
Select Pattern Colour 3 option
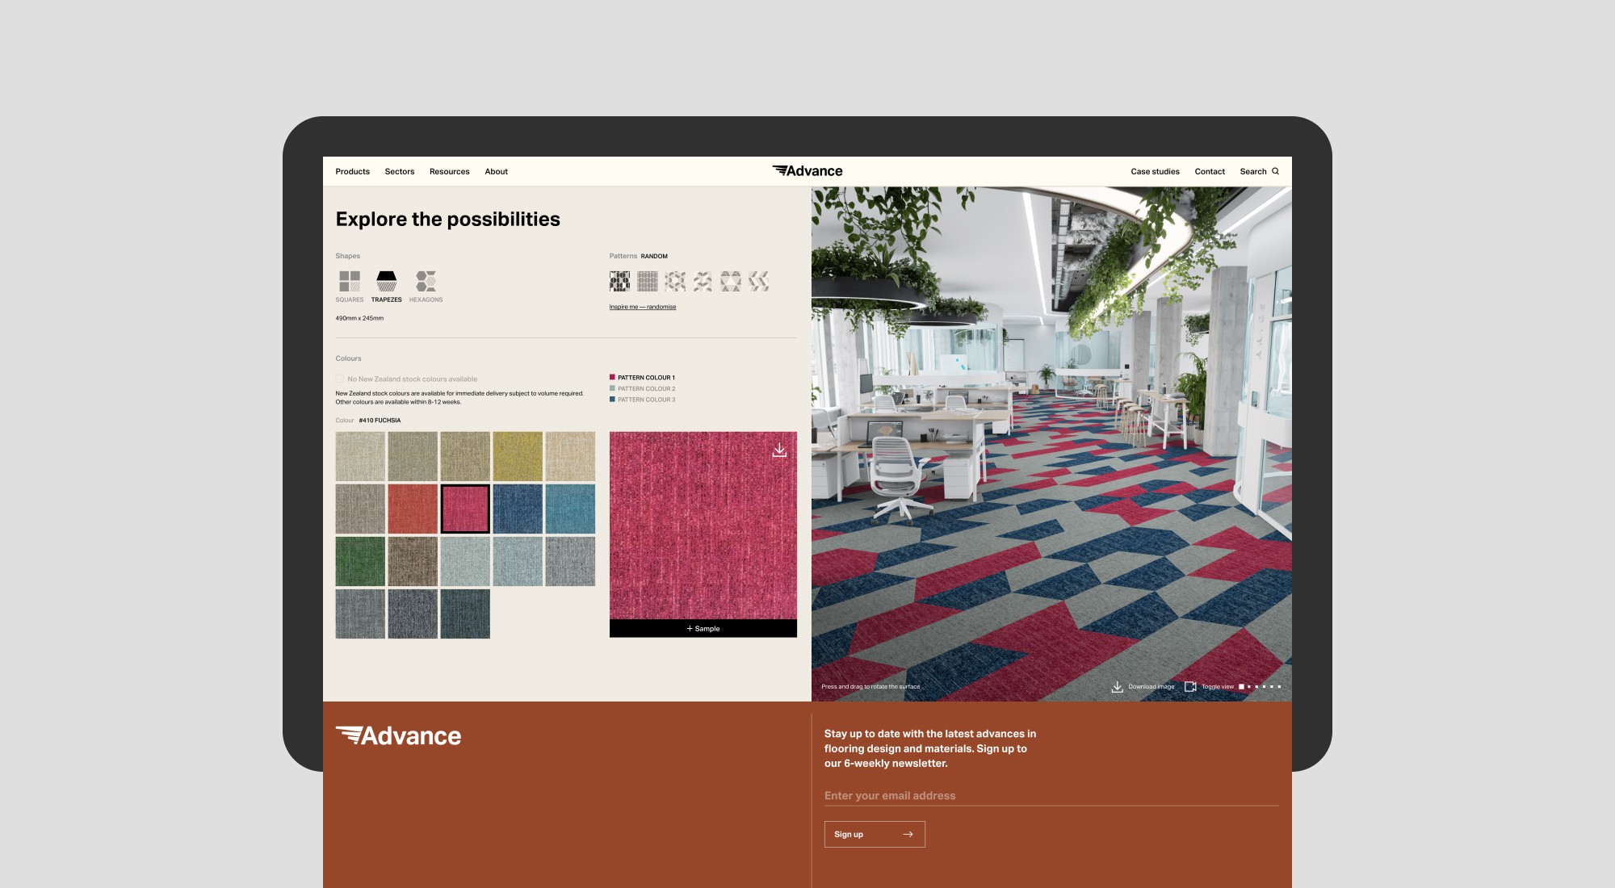[646, 400]
